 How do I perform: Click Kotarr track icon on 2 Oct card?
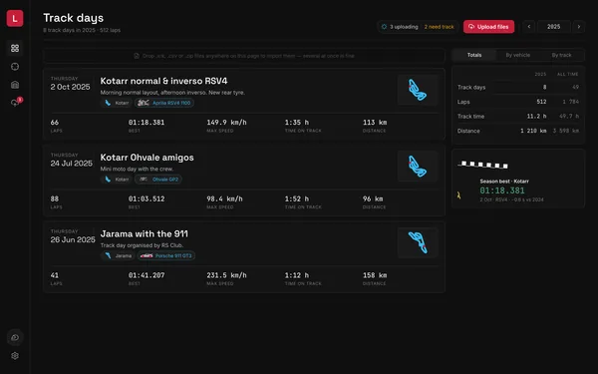(x=108, y=103)
